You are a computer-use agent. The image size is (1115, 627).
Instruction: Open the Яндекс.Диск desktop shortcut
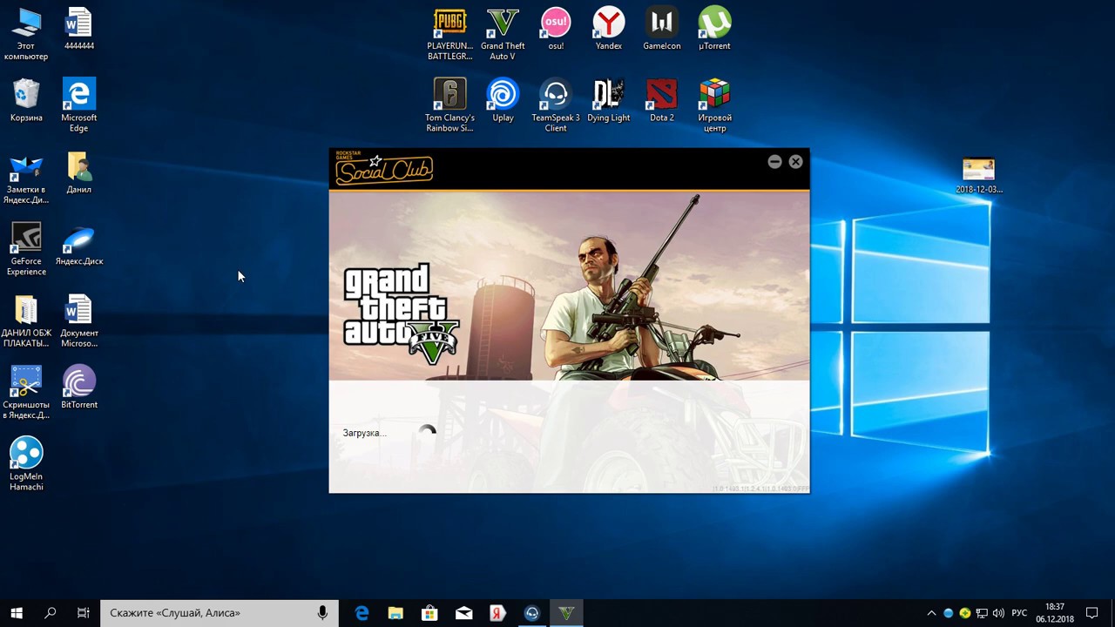79,244
